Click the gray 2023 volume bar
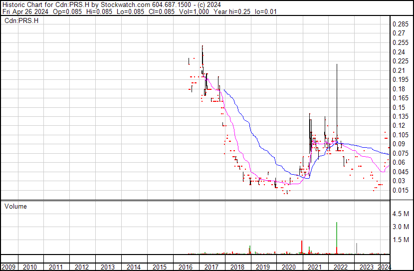 click(x=357, y=248)
